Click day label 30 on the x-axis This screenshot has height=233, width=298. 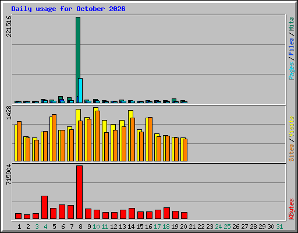271,227
